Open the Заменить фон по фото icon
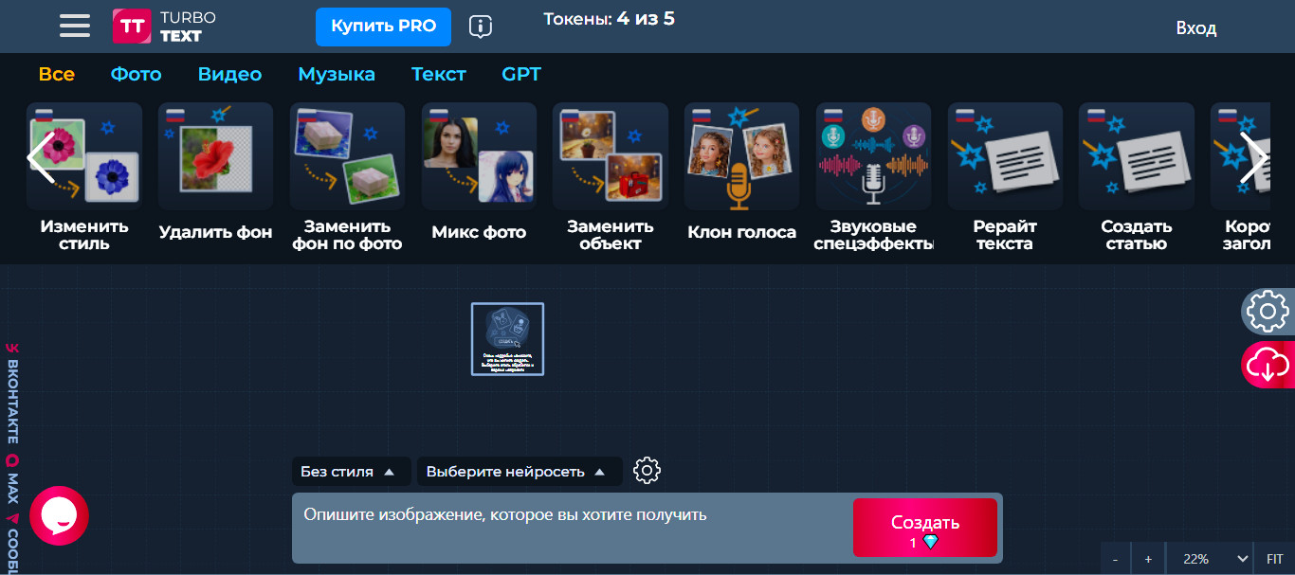This screenshot has width=1295, height=575. click(347, 156)
